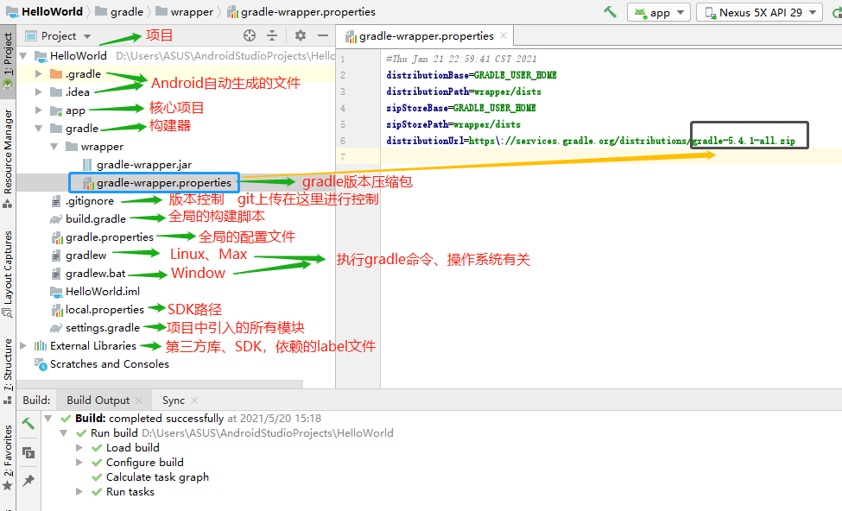Click the locate/select opened file target icon
842x511 pixels.
click(x=250, y=36)
